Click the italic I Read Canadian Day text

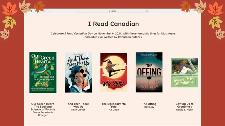pos(79,33)
